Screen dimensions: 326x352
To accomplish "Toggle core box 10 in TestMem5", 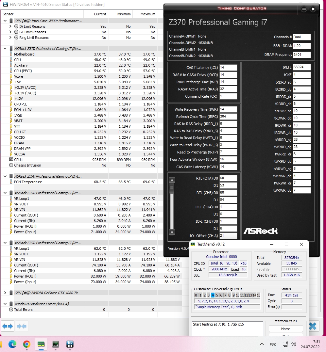I will (238, 295).
